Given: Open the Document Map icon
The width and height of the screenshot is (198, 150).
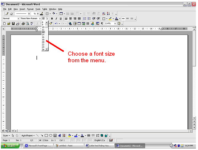Looking at the screenshot, I should [x=97, y=24].
